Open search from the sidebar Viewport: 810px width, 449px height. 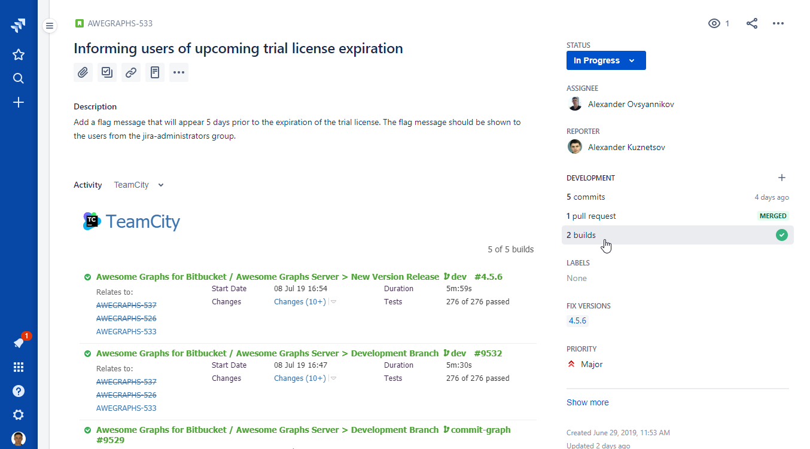click(x=19, y=79)
